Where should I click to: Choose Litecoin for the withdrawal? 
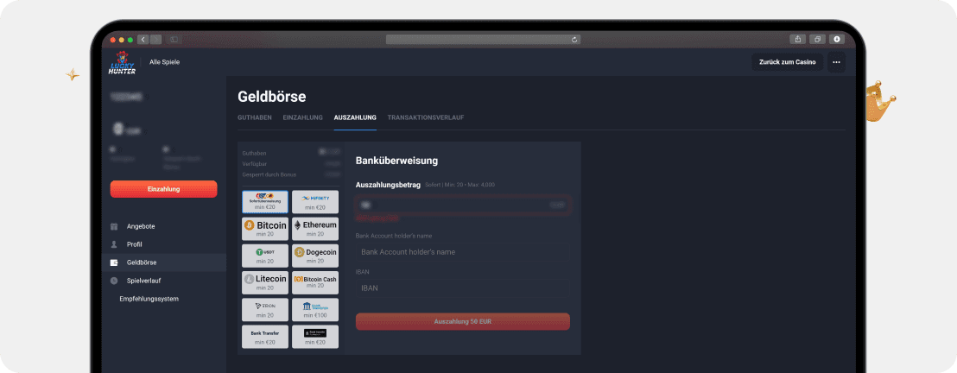(x=265, y=282)
